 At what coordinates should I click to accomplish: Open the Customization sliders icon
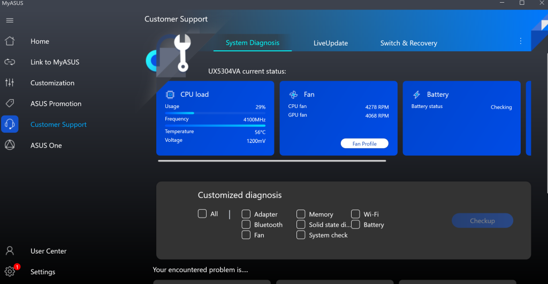point(10,83)
